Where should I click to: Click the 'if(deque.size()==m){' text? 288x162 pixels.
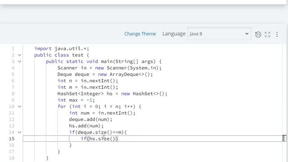(x=98, y=132)
